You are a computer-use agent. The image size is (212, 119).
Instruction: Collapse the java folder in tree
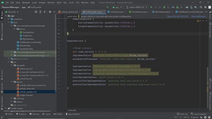pos(9,22)
